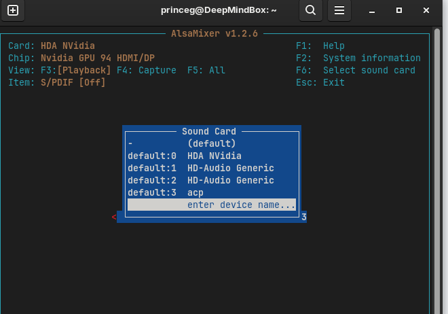Click F2 System information label
The width and height of the screenshot is (448, 314).
coord(358,58)
